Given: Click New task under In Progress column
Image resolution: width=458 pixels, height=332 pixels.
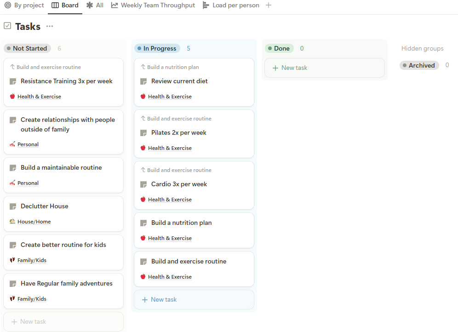Looking at the screenshot, I should tap(194, 299).
